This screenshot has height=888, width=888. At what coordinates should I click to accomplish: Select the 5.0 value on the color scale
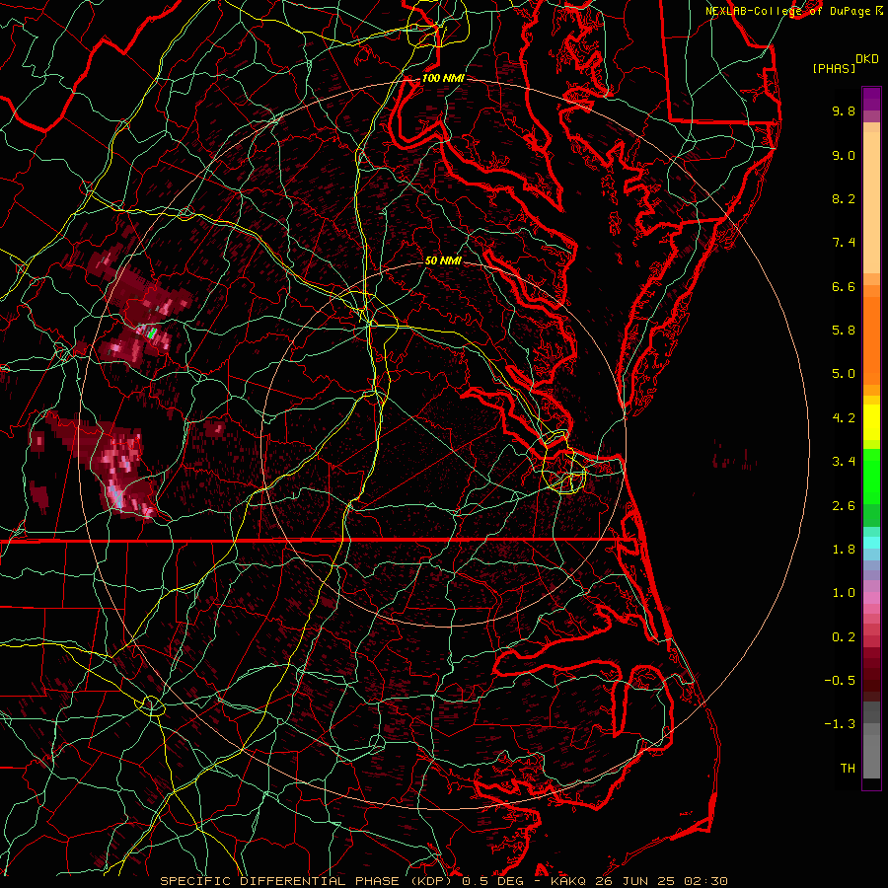coord(844,374)
